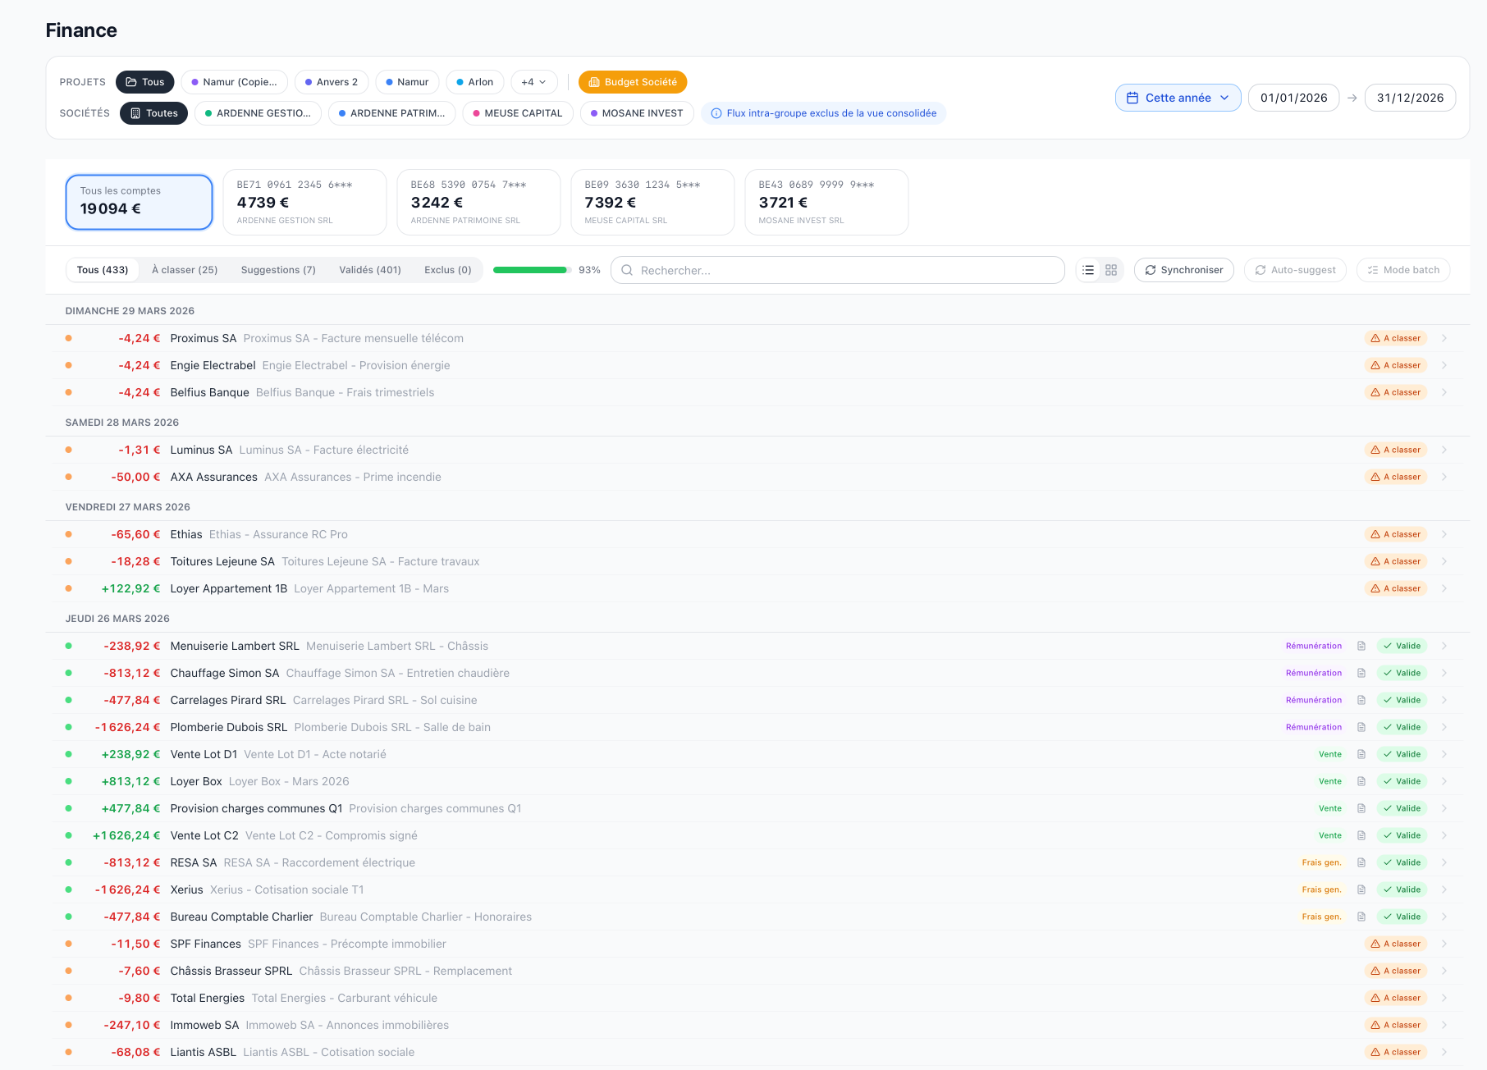
Task: Expand Ethias transaction row chevron
Action: point(1444,534)
